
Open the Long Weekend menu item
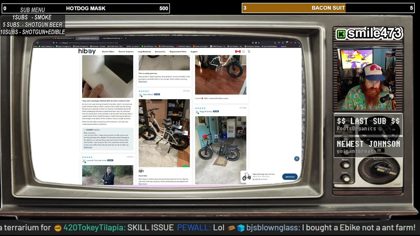coord(144,52)
